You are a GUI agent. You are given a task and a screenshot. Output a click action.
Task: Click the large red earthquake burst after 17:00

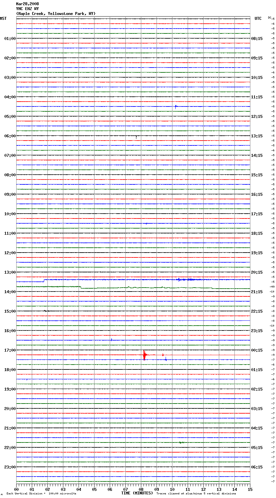click(x=144, y=355)
